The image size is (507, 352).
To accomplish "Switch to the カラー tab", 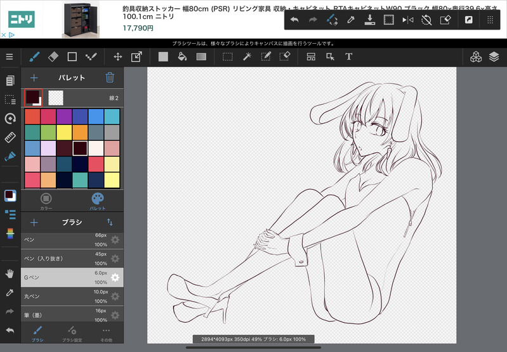I will pyautogui.click(x=46, y=202).
